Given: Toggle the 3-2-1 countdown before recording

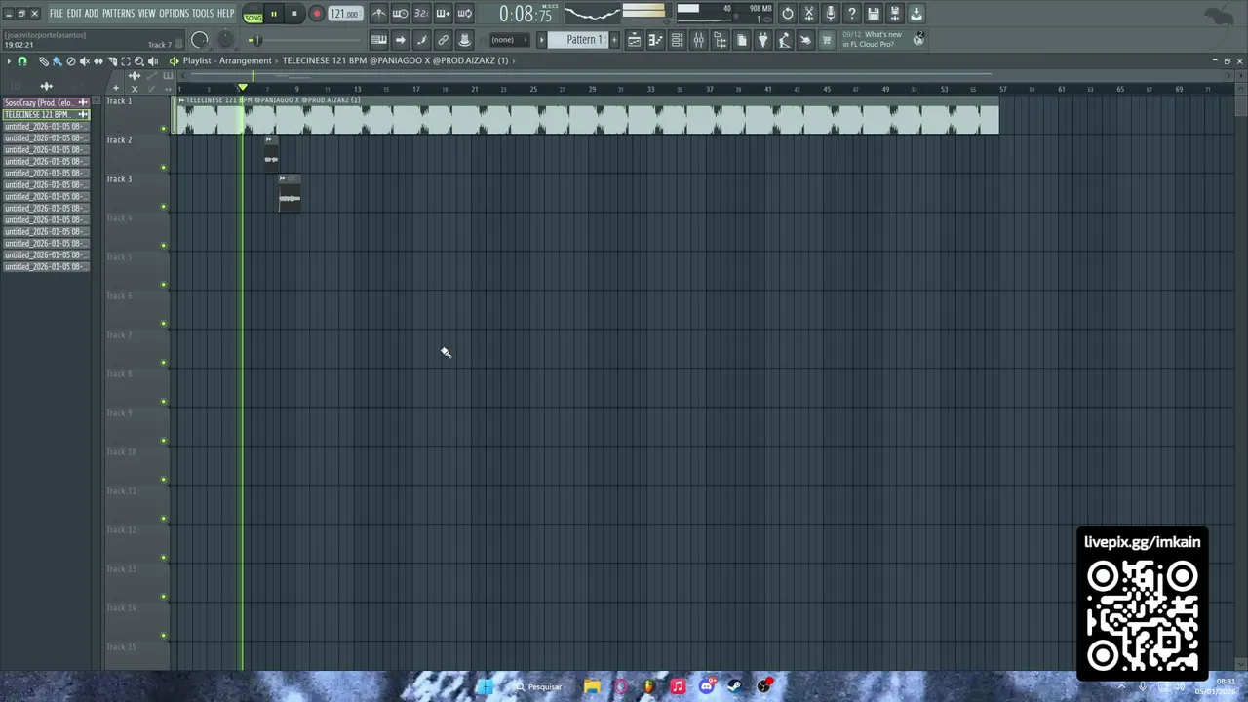Looking at the screenshot, I should pos(421,14).
